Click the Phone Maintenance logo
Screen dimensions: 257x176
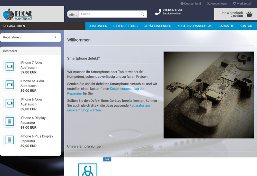(18, 14)
